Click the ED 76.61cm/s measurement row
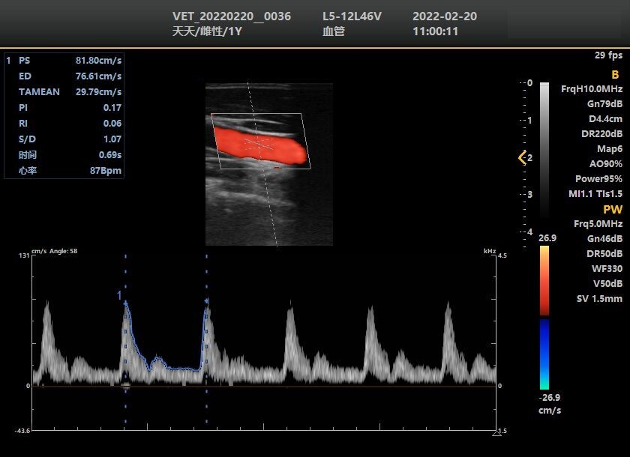The height and width of the screenshot is (457, 630). click(x=63, y=76)
